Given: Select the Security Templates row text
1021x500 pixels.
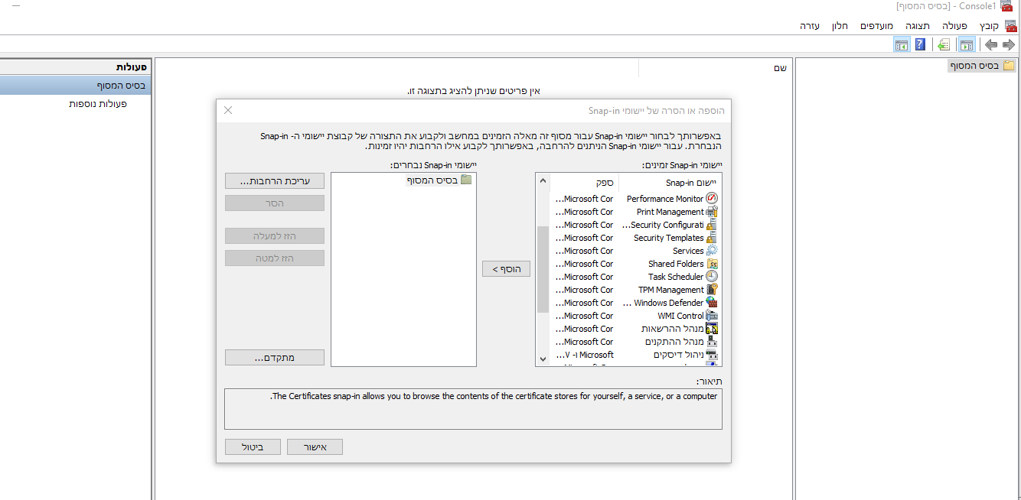Looking at the screenshot, I should tap(669, 238).
